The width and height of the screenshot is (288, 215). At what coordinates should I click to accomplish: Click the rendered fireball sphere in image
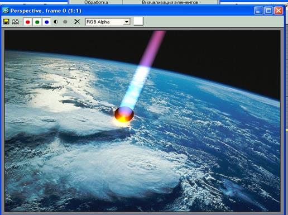[124, 114]
